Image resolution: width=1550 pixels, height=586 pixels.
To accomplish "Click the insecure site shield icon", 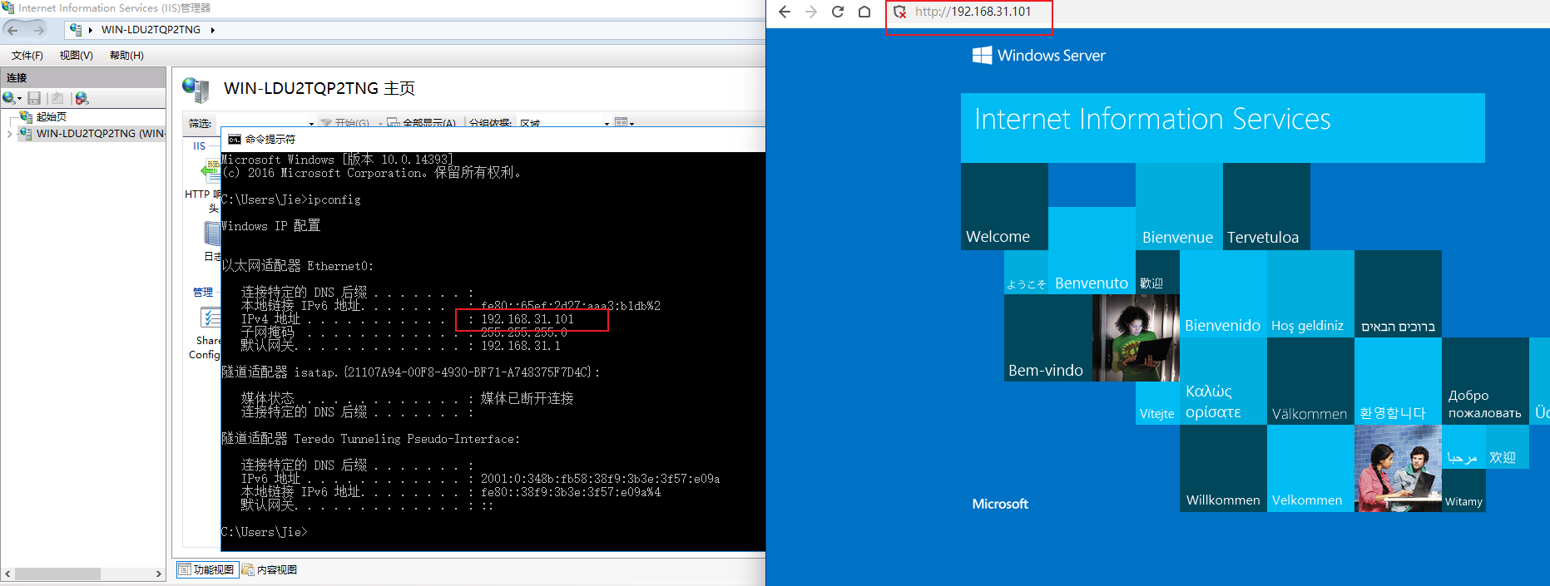I will (900, 12).
